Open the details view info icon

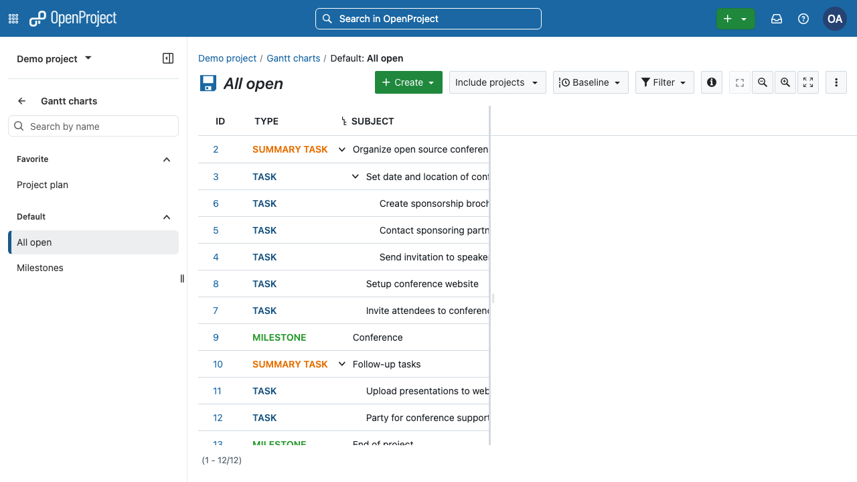point(712,82)
